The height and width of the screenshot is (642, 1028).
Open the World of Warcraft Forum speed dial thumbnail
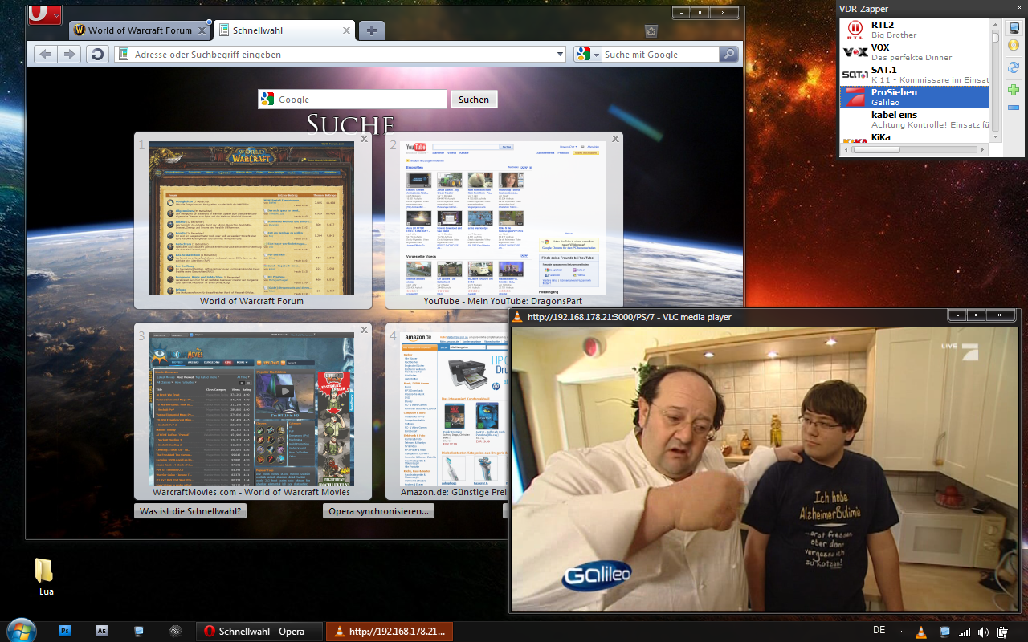pos(252,218)
